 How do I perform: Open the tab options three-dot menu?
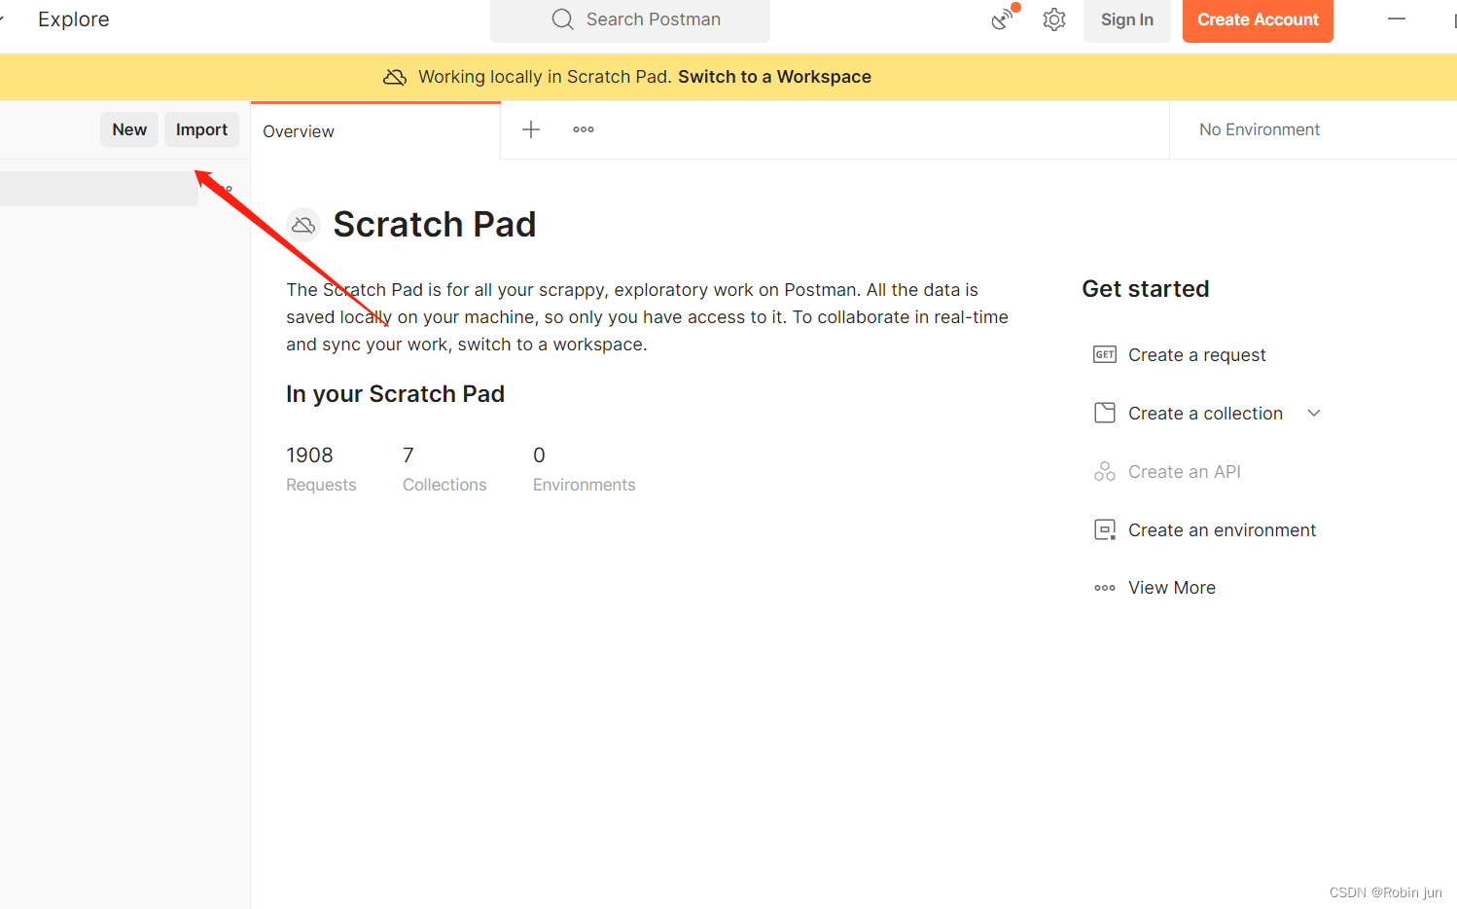coord(584,129)
